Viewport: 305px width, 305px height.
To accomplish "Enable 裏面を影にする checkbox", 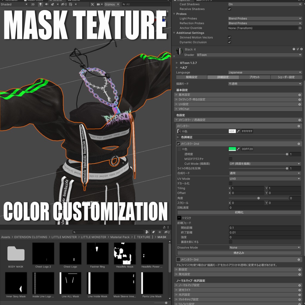I will tap(231, 242).
